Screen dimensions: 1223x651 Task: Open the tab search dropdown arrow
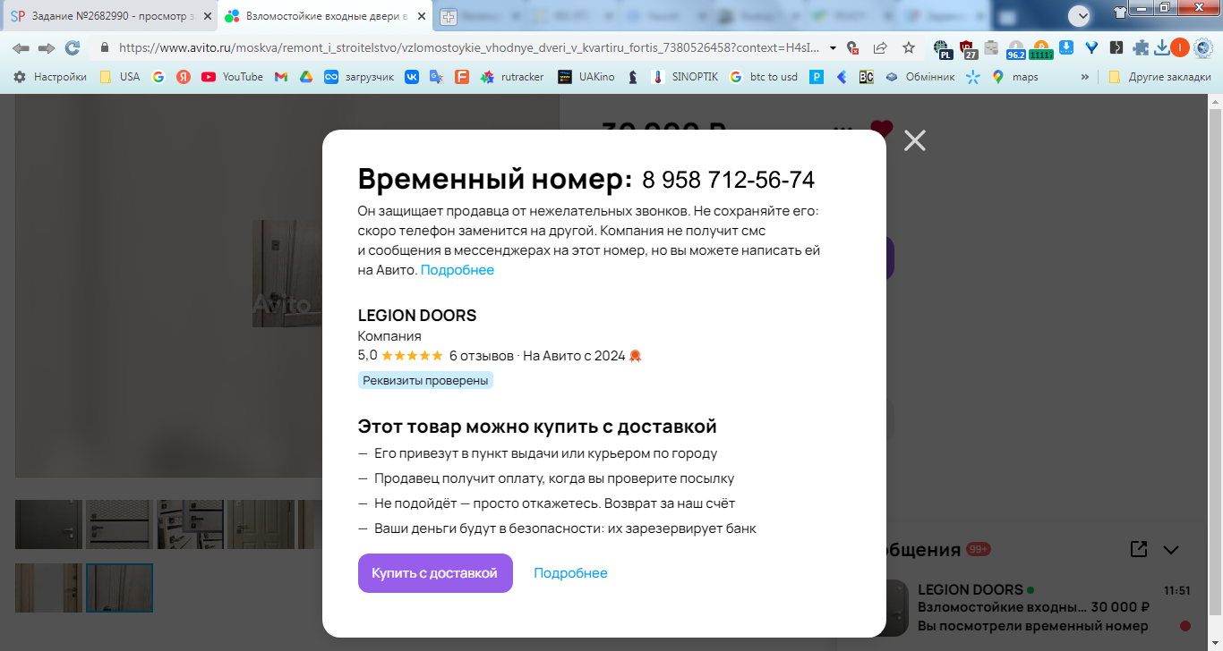pos(1080,15)
